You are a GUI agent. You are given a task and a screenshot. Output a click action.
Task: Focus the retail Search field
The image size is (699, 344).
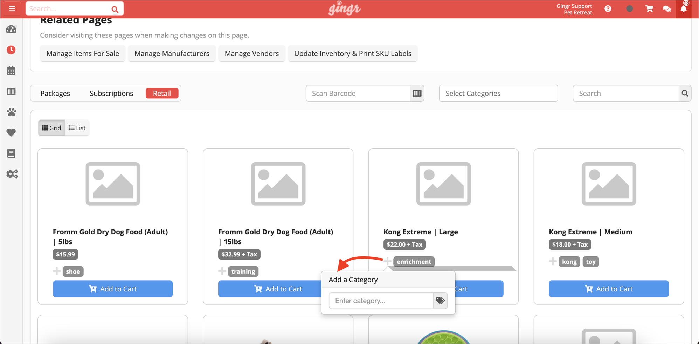[x=626, y=93]
